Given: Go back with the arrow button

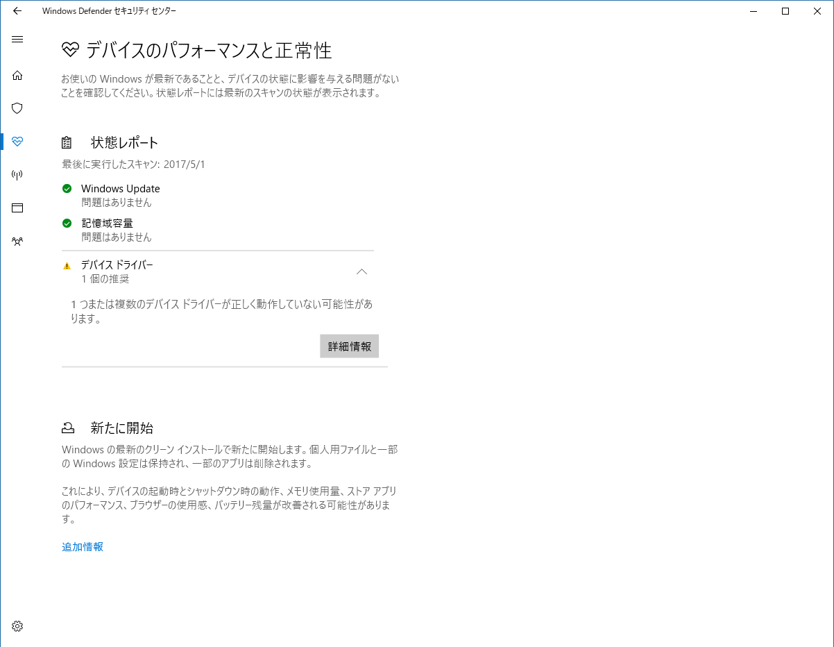Looking at the screenshot, I should (17, 11).
